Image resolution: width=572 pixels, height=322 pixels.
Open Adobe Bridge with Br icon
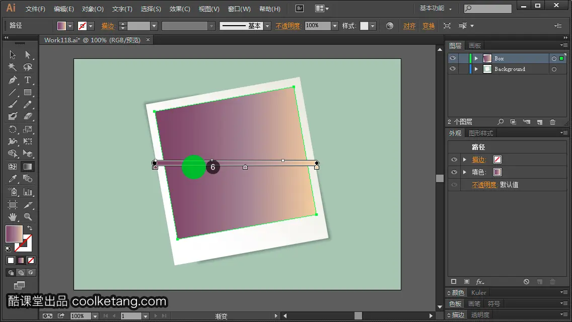[300, 9]
